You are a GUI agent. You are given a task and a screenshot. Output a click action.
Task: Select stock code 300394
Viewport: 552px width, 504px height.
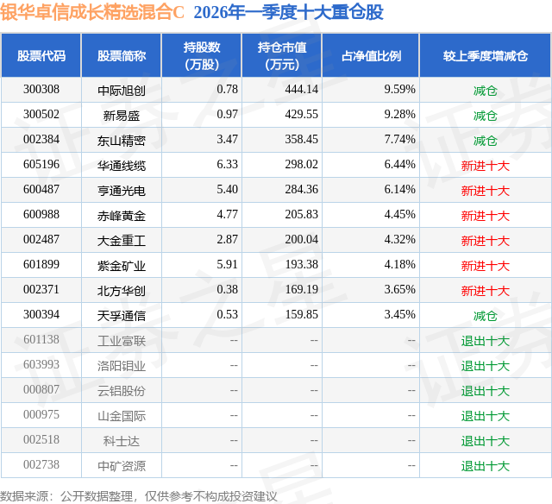coord(41,314)
